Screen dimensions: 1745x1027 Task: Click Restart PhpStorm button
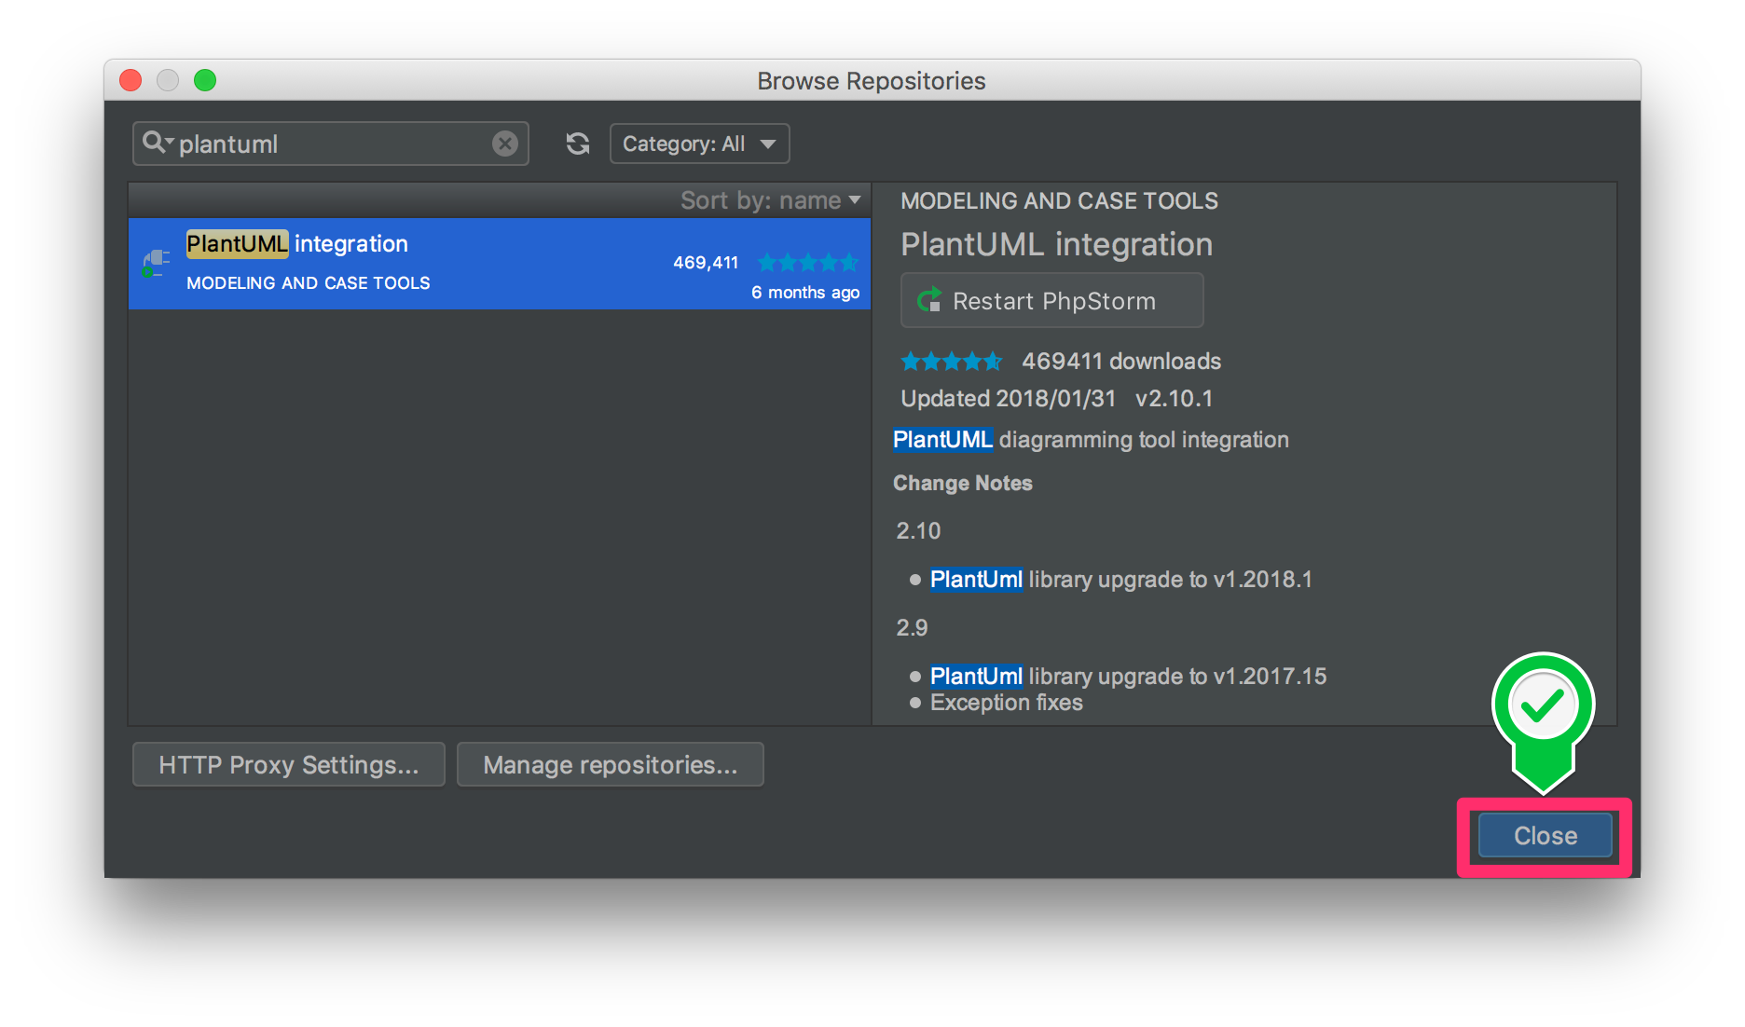(x=1051, y=300)
